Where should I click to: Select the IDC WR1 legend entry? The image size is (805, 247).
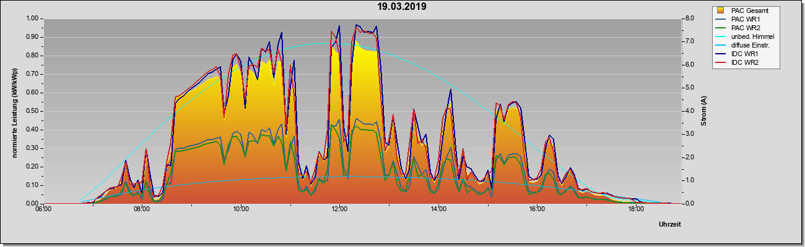pyautogui.click(x=739, y=54)
